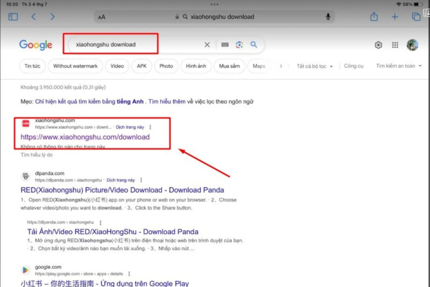
Task: Show the Safari tab overview icon
Action: pos(416,17)
